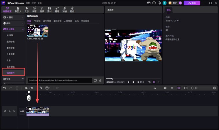
Task: Click the timeline zoom slider handle
Action: point(196,88)
